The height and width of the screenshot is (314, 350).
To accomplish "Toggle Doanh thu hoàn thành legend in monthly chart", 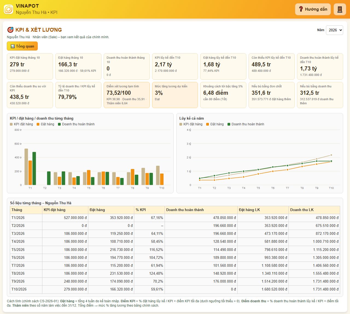I will pyautogui.click(x=76, y=124).
